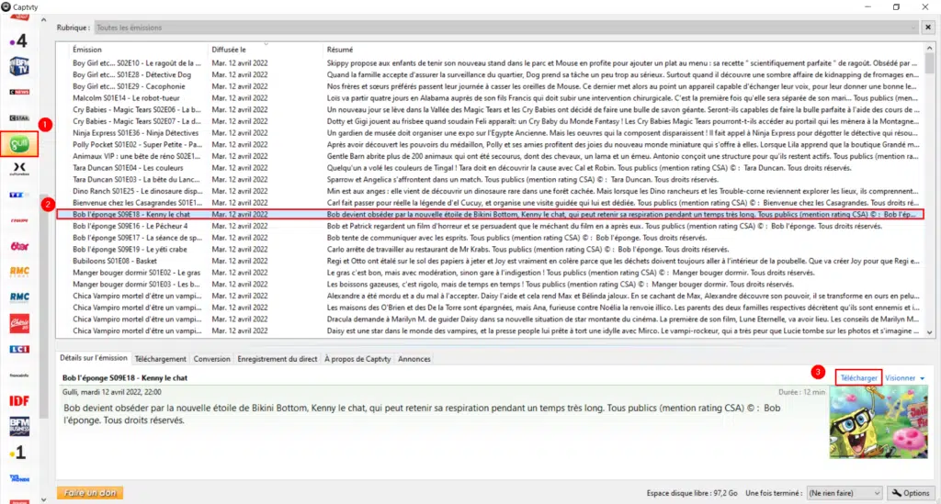This screenshot has height=504, width=941.
Task: Click the Visionner link
Action: click(x=900, y=378)
